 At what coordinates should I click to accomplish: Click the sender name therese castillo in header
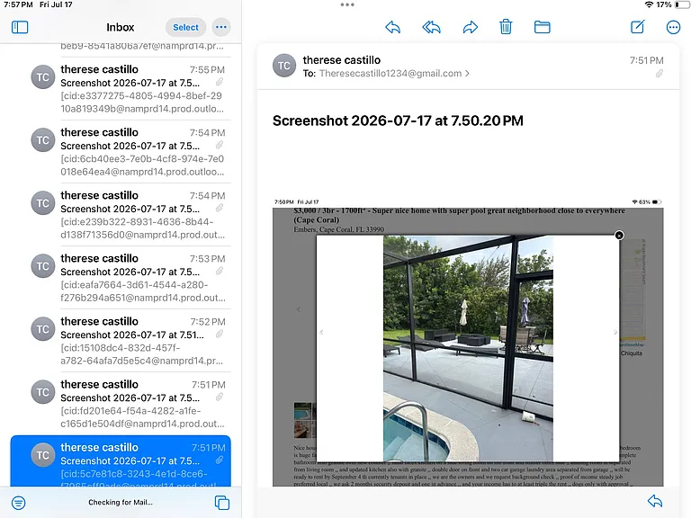point(342,60)
